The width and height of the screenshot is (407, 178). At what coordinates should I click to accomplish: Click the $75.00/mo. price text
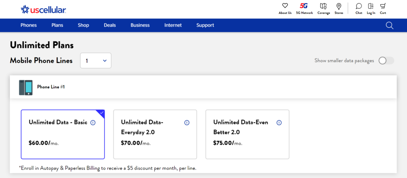point(228,143)
